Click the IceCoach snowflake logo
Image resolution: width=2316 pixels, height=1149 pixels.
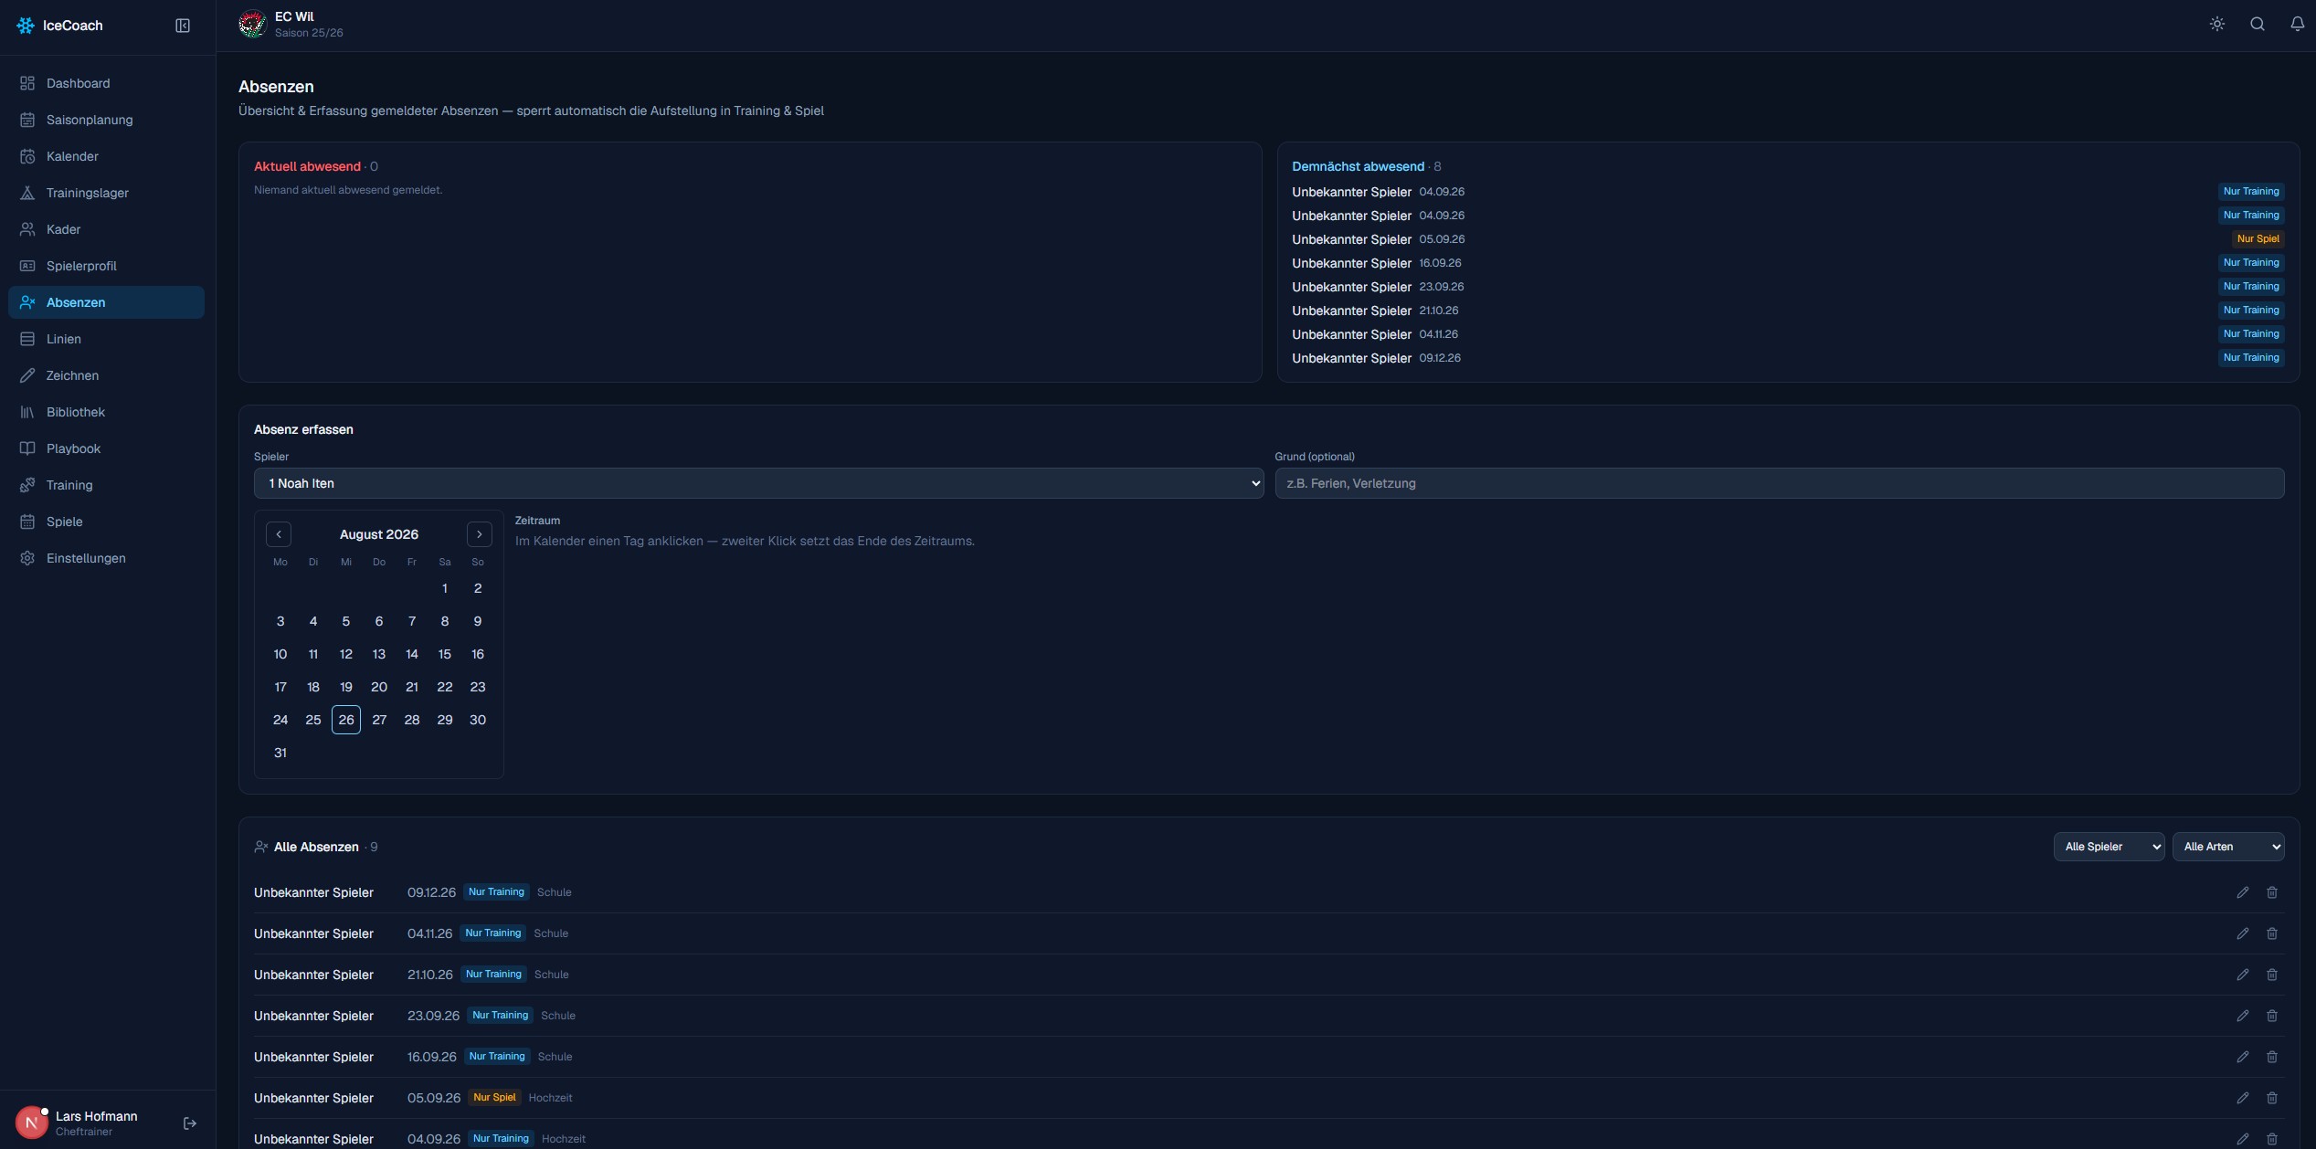(x=26, y=26)
